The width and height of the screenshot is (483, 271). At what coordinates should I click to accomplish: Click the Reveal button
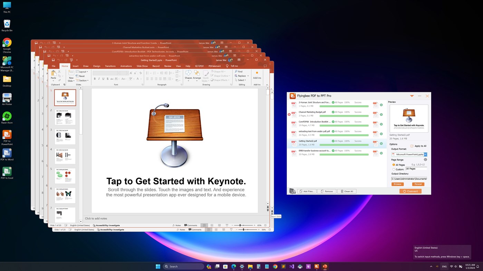(x=418, y=184)
